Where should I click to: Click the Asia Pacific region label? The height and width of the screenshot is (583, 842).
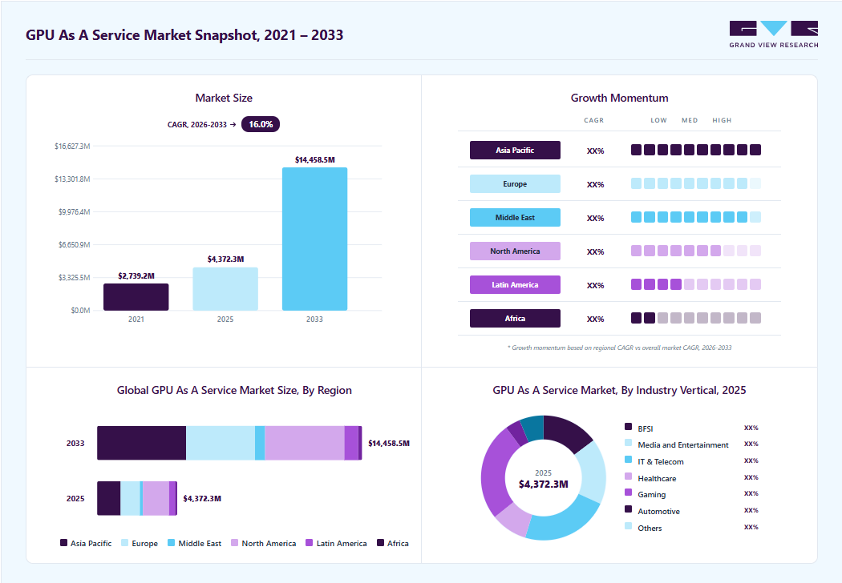pos(515,151)
